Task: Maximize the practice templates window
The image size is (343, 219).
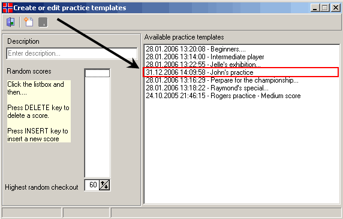Action: (x=325, y=8)
